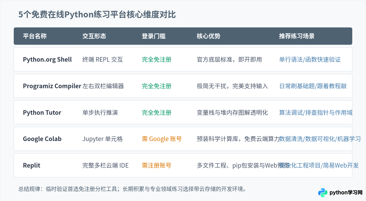
Task: Select the '平台名称' column header
Action: (x=35, y=36)
